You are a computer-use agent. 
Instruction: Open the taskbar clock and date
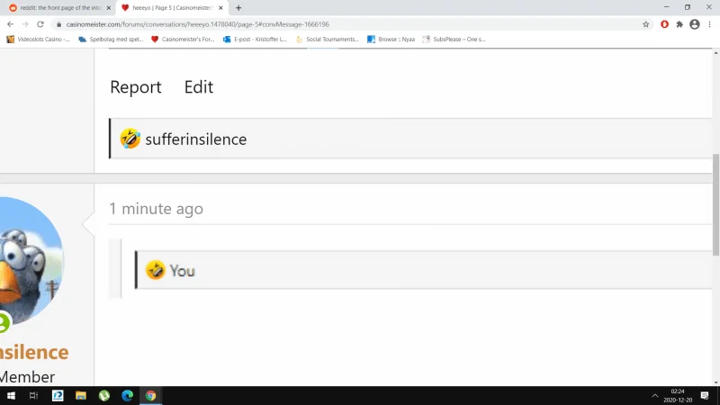click(x=678, y=395)
